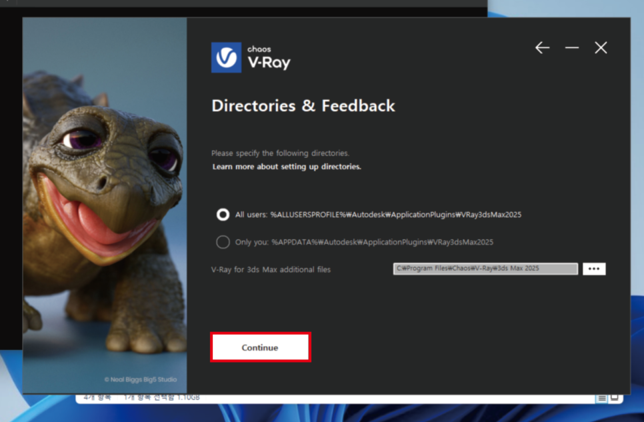Click Continue to proceed with installation

261,347
